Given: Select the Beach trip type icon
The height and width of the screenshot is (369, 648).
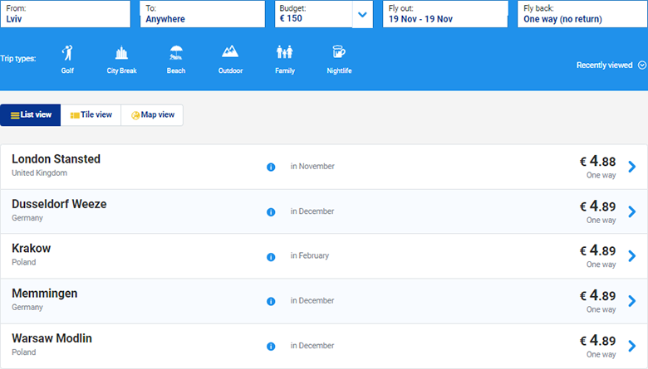Looking at the screenshot, I should tap(175, 54).
